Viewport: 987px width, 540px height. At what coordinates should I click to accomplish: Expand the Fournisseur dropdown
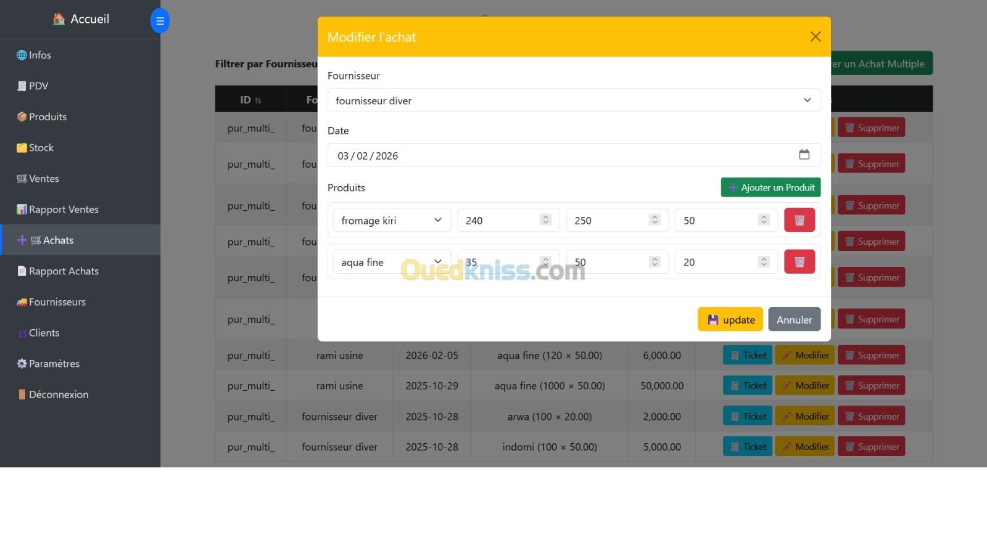(x=574, y=100)
